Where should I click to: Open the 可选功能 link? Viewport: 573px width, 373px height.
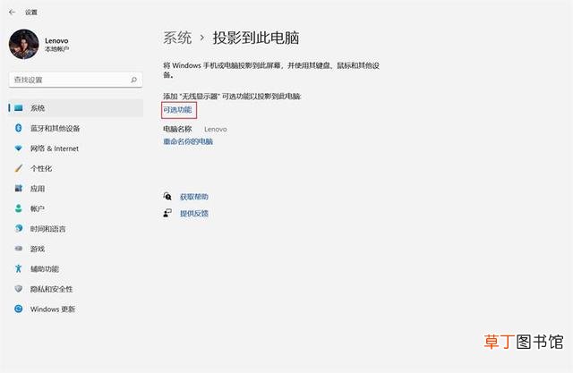pyautogui.click(x=177, y=110)
